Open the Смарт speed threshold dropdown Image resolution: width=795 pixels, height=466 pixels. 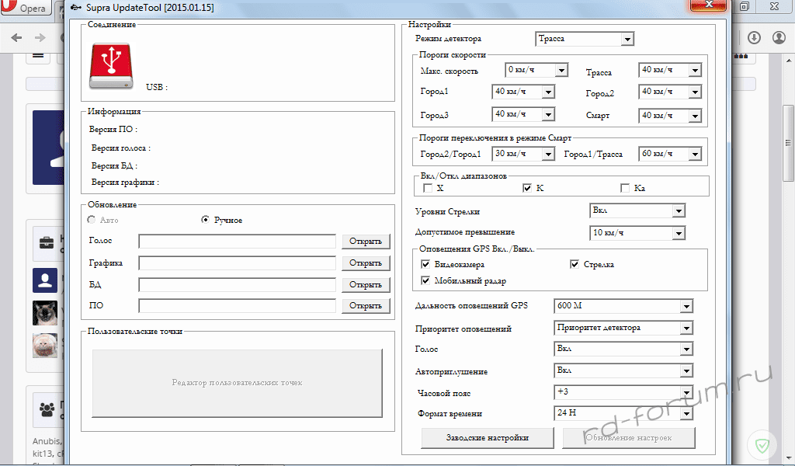pyautogui.click(x=670, y=116)
